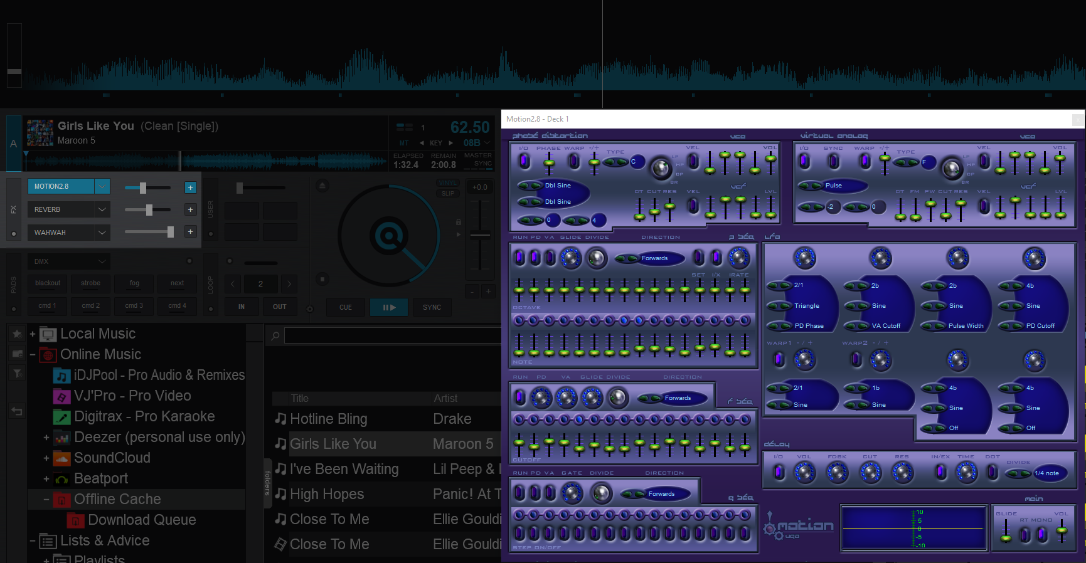Click the loop settings gear icon
This screenshot has width=1086, height=563.
pyautogui.click(x=309, y=308)
